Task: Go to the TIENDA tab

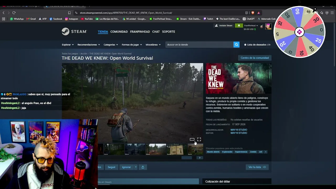Action: click(x=103, y=32)
